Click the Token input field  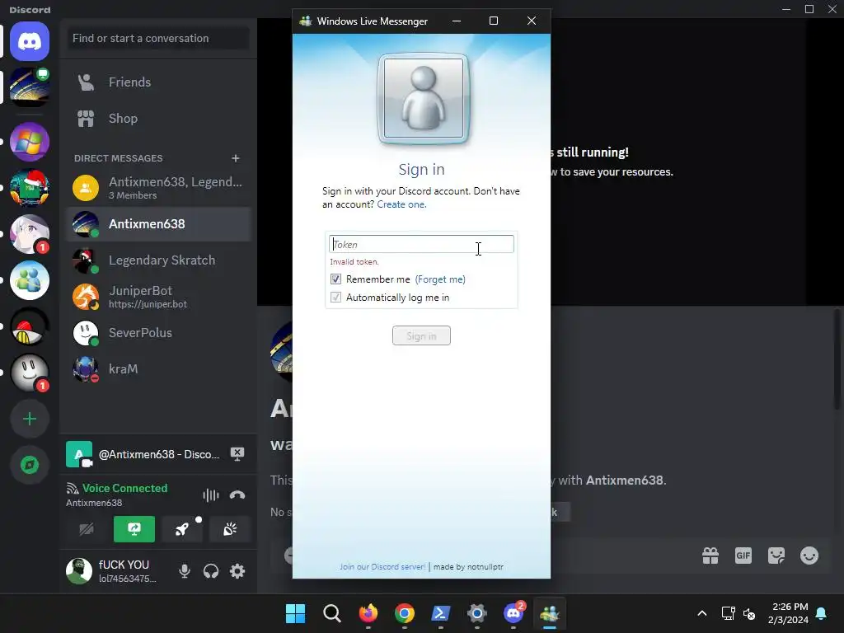421,244
